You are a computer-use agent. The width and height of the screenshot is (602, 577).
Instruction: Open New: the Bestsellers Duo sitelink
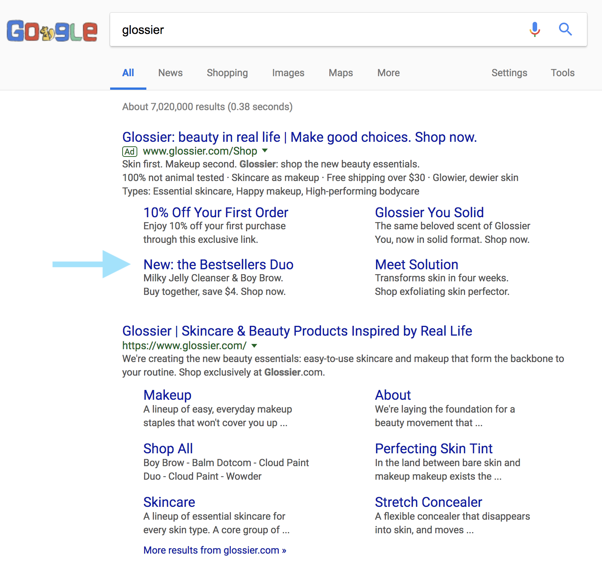coord(218,265)
